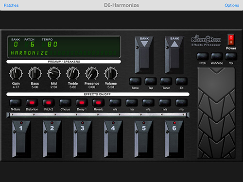Viewport: 243px width, 182px height.
Task: Click the Treble value 5.62
Action: pyautogui.click(x=73, y=87)
